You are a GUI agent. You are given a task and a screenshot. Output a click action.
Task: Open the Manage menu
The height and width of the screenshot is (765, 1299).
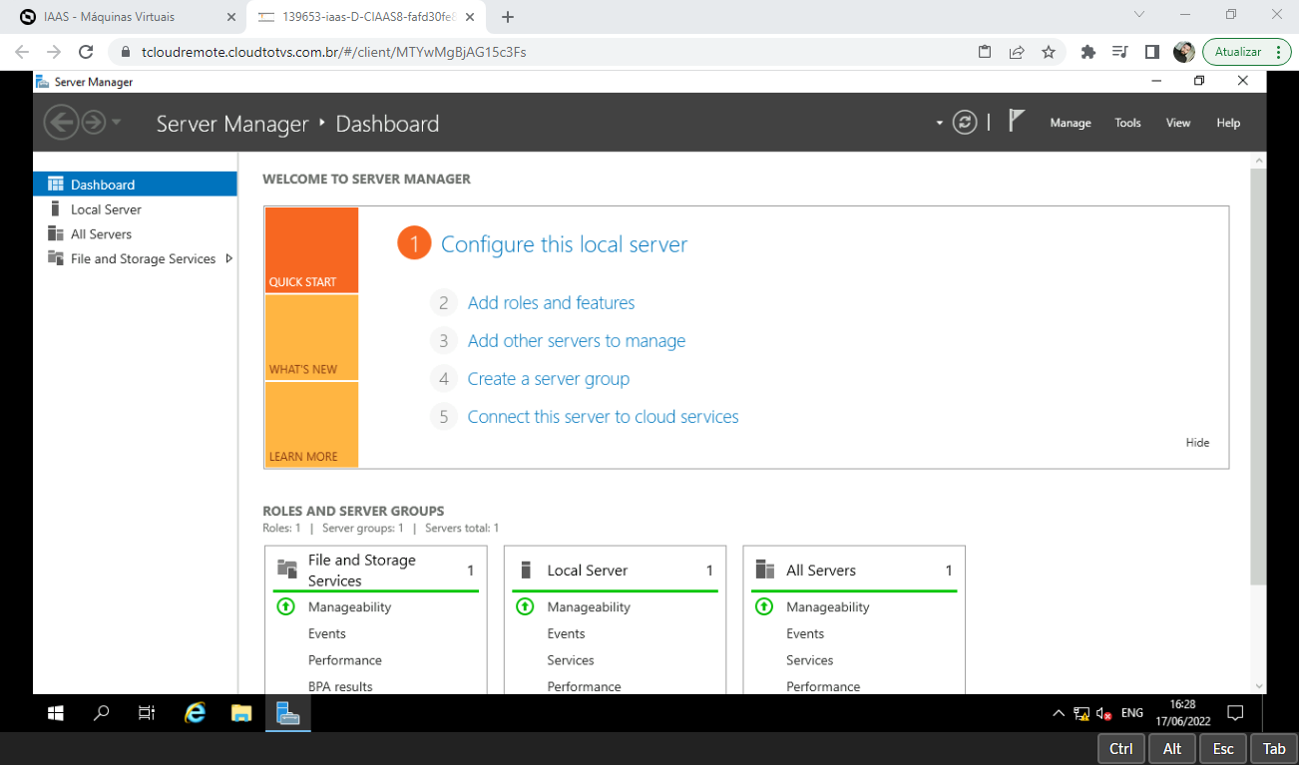(x=1071, y=123)
